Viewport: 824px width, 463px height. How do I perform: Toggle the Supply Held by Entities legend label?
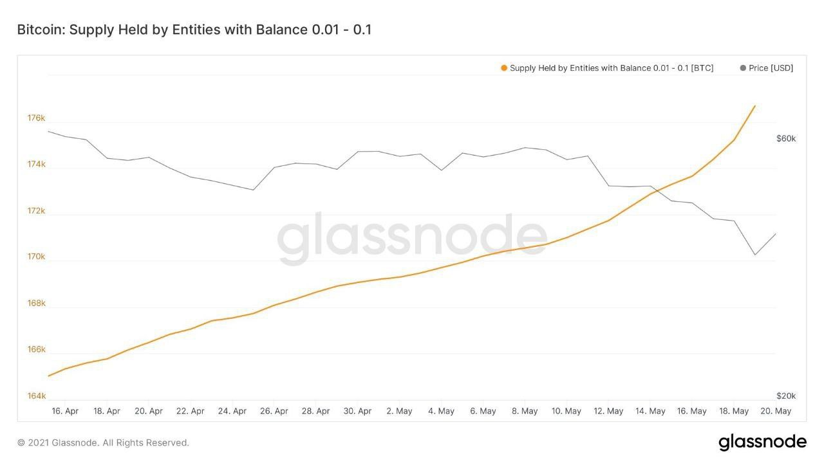point(611,68)
